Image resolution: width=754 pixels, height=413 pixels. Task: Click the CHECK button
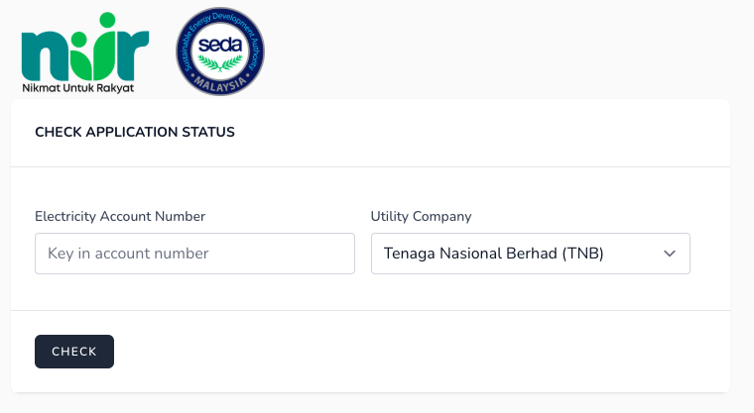tap(74, 352)
